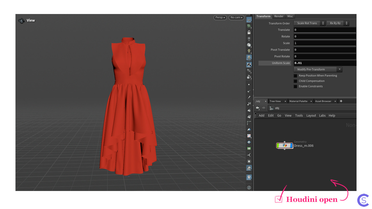The width and height of the screenshot is (372, 209).
Task: Open the viewport info 'i' icon
Action: click(x=249, y=188)
